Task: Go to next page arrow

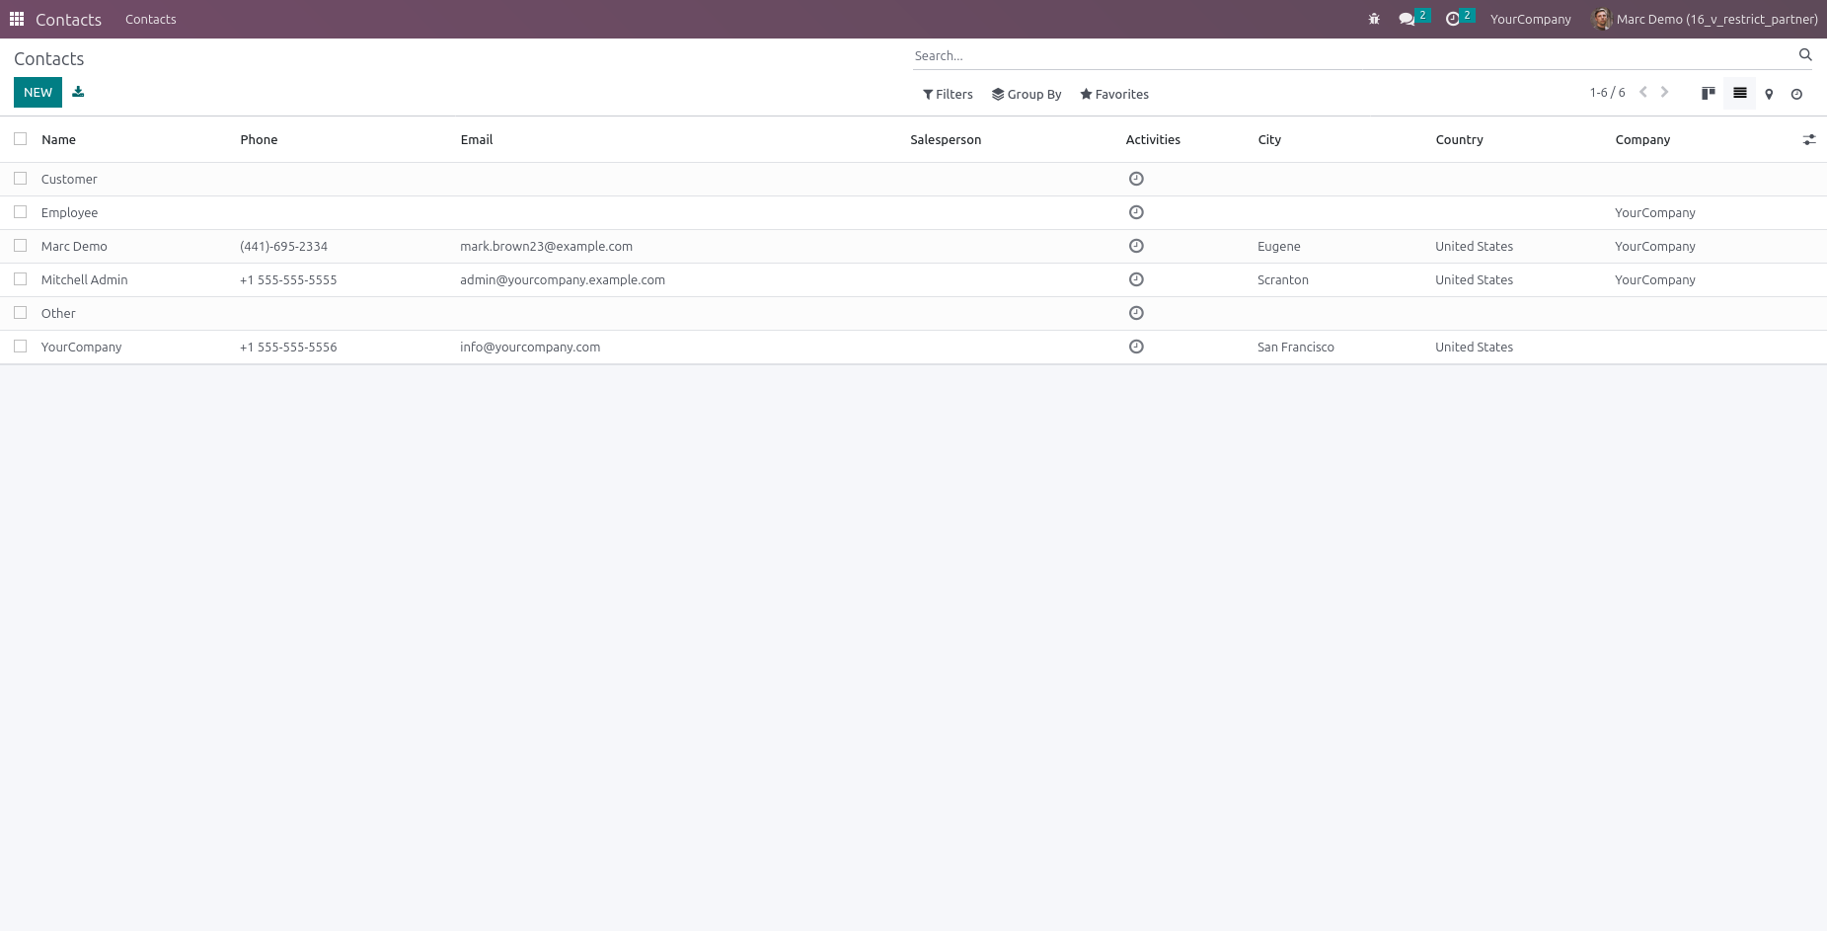Action: click(1664, 92)
